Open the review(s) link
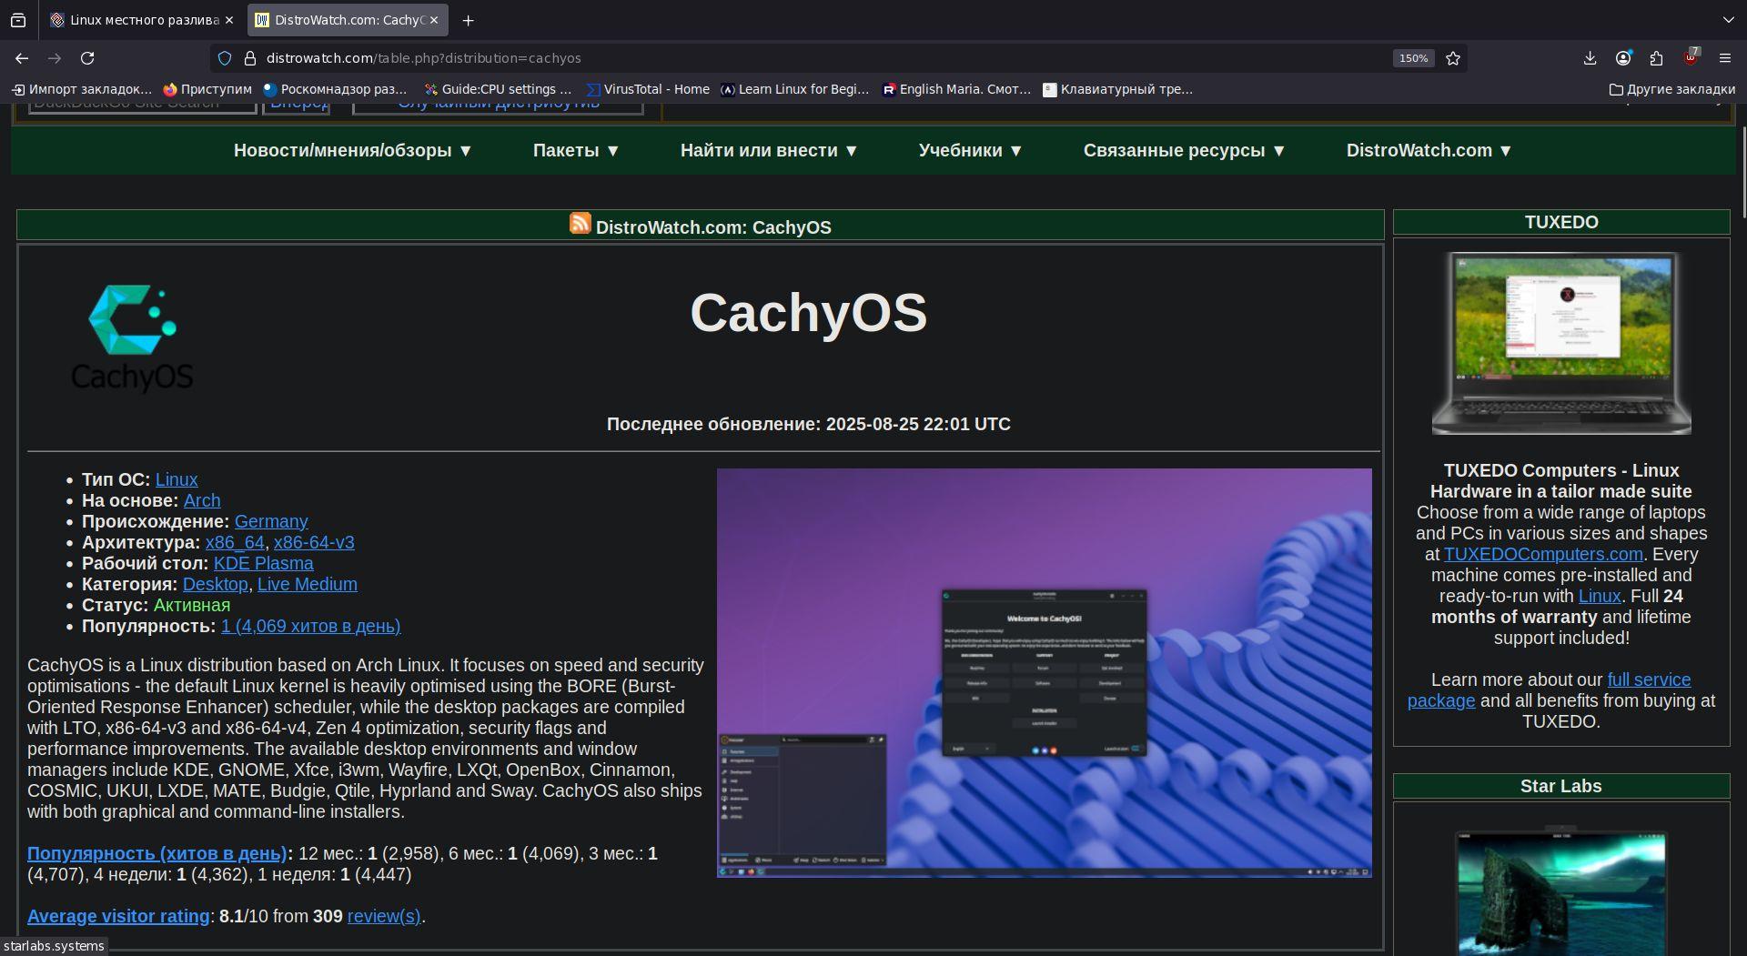1747x956 pixels. pyautogui.click(x=384, y=916)
